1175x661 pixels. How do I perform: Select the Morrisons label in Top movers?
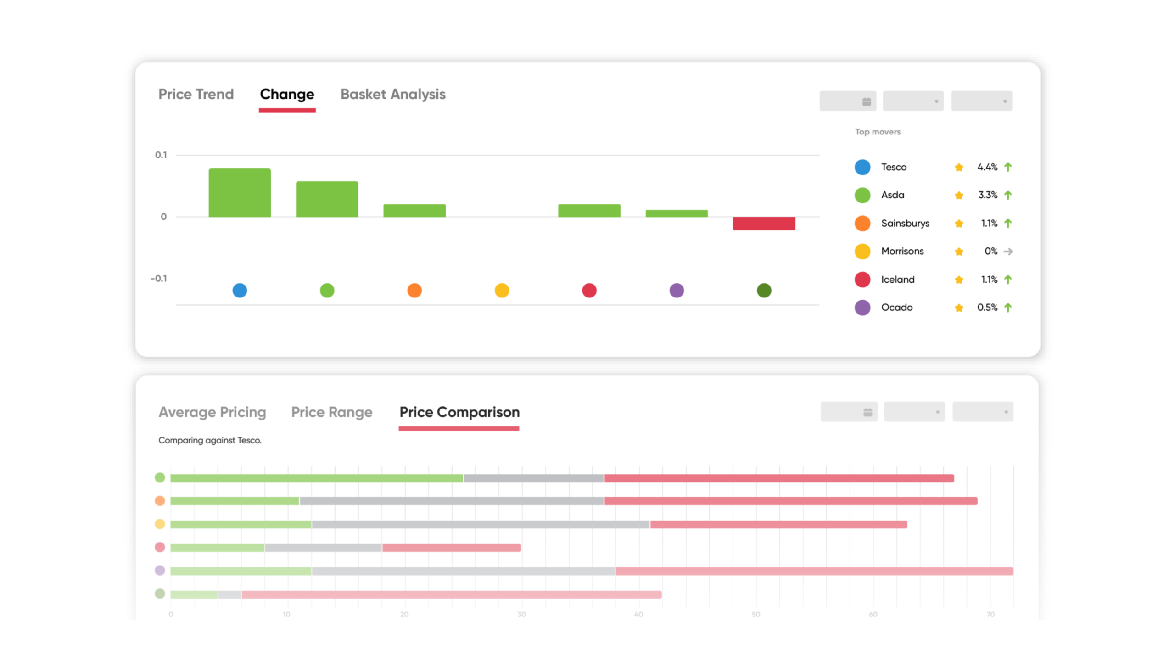click(x=902, y=252)
